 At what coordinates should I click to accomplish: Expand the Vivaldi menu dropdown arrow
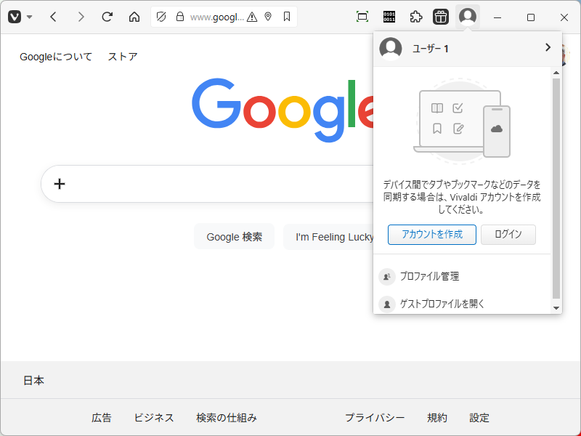coord(30,17)
